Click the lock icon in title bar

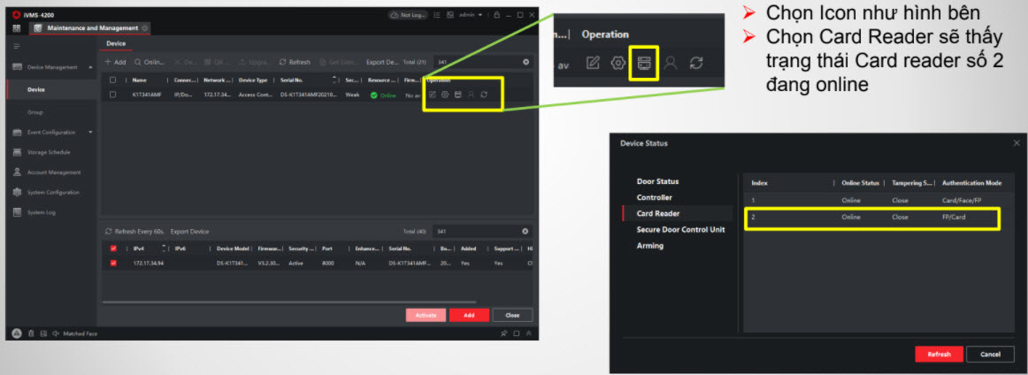tap(496, 15)
